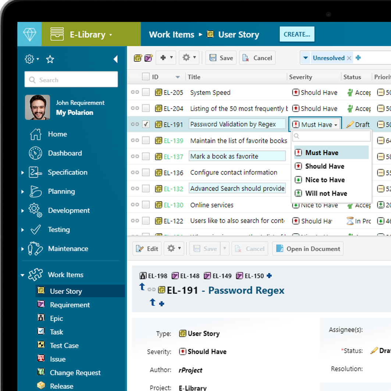Toggle the select-all checkbox in header
This screenshot has width=391, height=391.
[146, 77]
